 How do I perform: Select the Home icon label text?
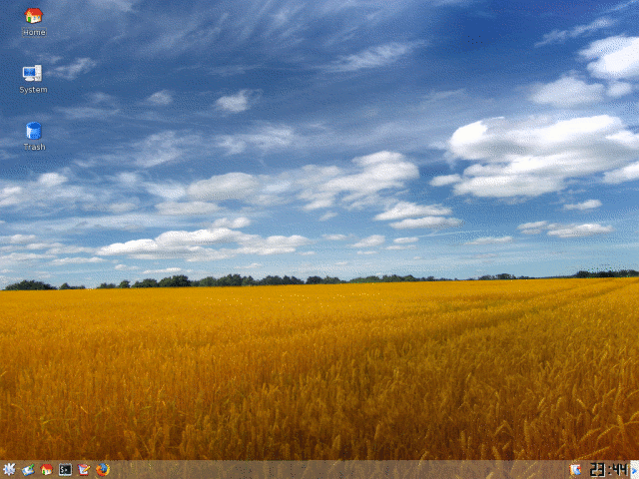click(34, 32)
